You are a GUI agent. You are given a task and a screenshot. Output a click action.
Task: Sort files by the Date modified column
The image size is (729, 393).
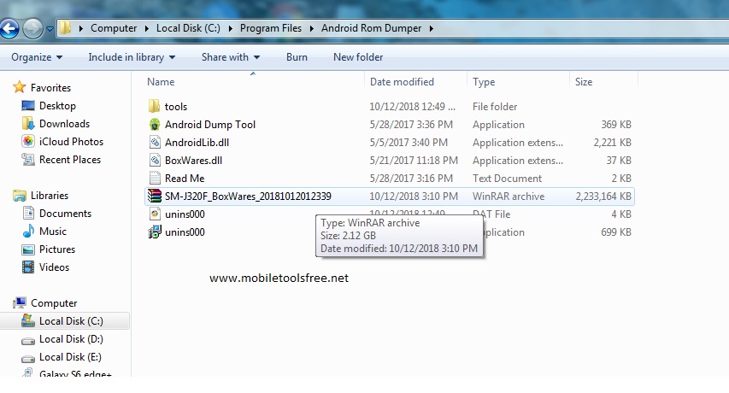coord(402,82)
